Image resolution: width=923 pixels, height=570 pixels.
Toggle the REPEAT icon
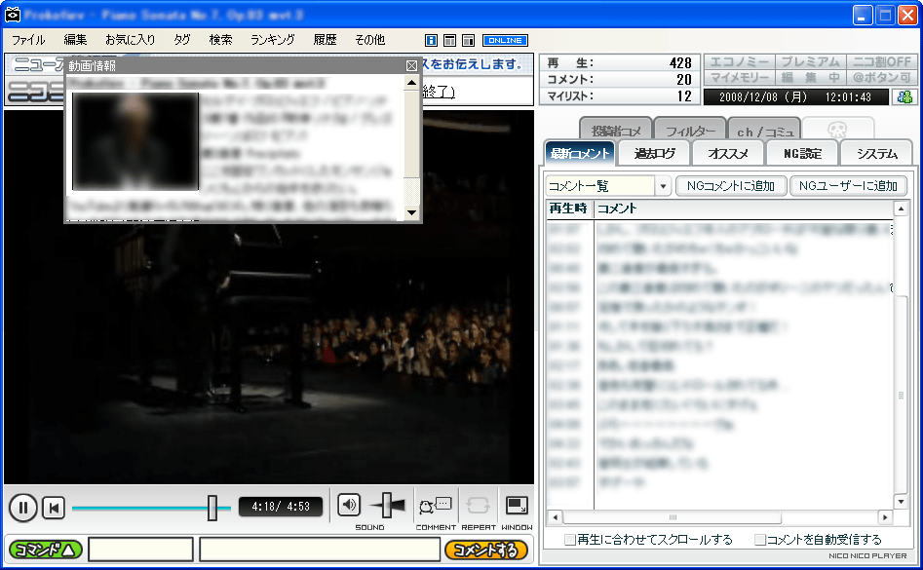[x=478, y=505]
